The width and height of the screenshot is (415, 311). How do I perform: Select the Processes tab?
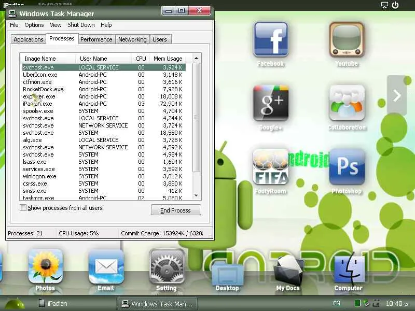tap(62, 38)
